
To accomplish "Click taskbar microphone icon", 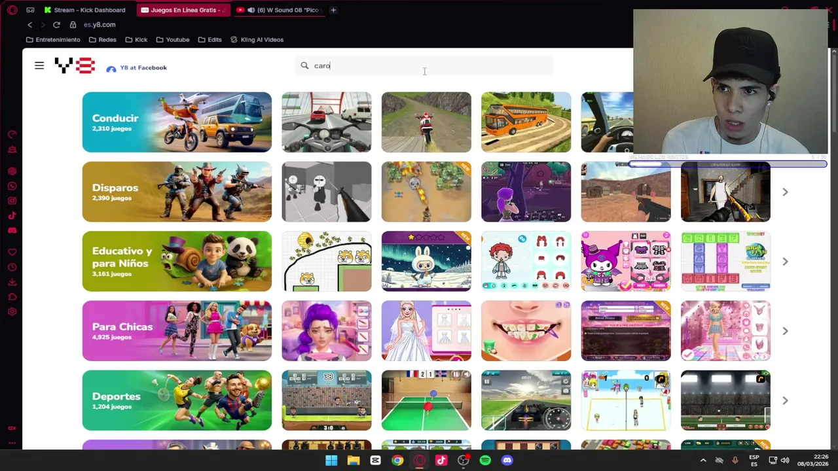I will [x=735, y=461].
